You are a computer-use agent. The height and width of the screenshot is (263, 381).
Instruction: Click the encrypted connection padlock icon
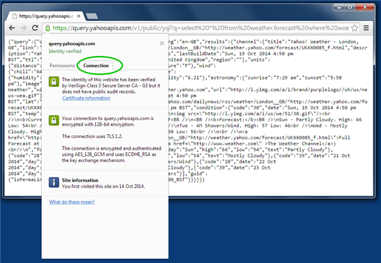[x=54, y=120]
